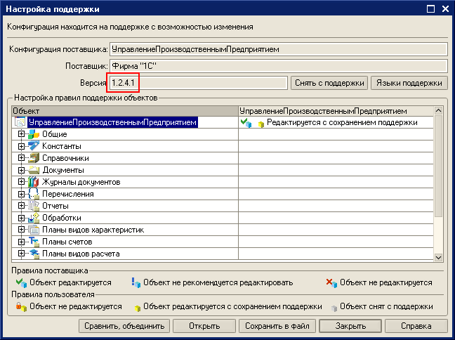Click the Перечисления braces icon
455x340 pixels.
point(34,194)
